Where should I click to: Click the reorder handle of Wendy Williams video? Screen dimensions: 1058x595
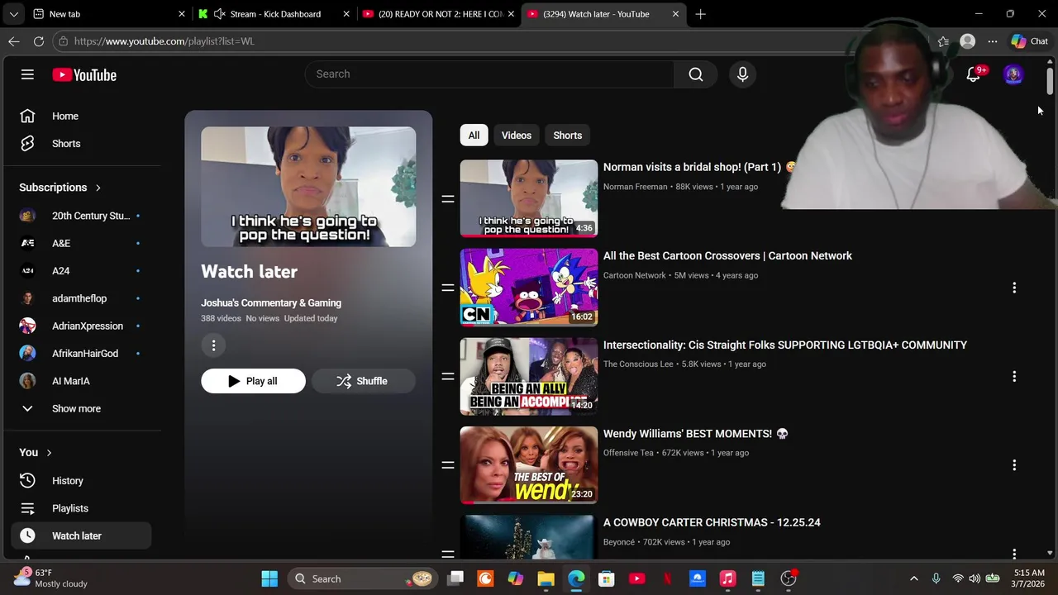[448, 465]
